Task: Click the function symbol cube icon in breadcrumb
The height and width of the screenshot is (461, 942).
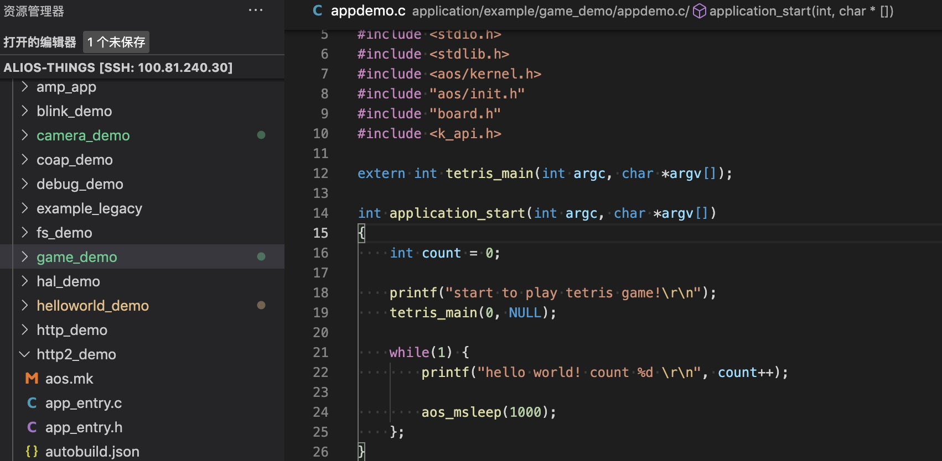Action: coord(700,11)
